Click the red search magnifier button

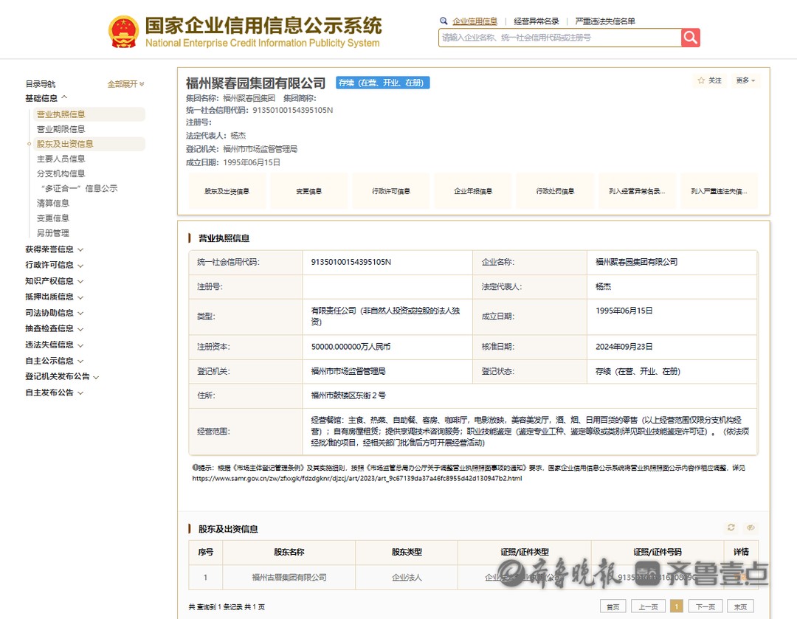click(690, 38)
